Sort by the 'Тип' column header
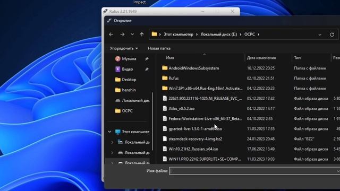This screenshot has height=191, width=340. pyautogui.click(x=297, y=58)
